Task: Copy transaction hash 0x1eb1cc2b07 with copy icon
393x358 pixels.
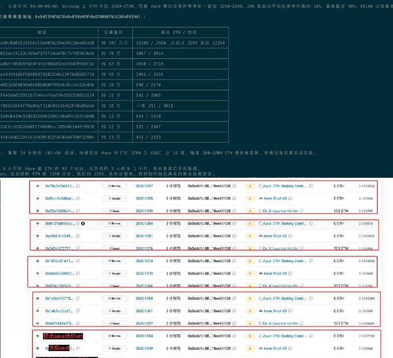Action: coord(78,311)
